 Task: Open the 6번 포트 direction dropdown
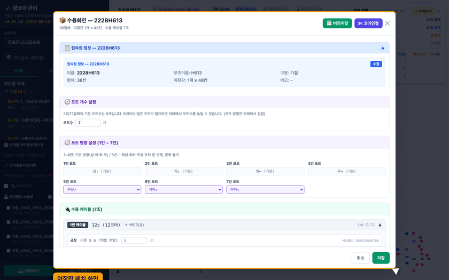(x=183, y=189)
